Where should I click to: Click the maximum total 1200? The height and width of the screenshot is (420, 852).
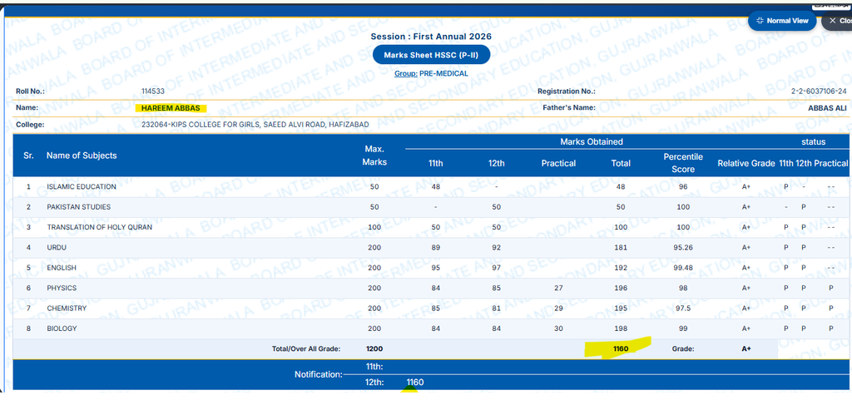pos(374,348)
